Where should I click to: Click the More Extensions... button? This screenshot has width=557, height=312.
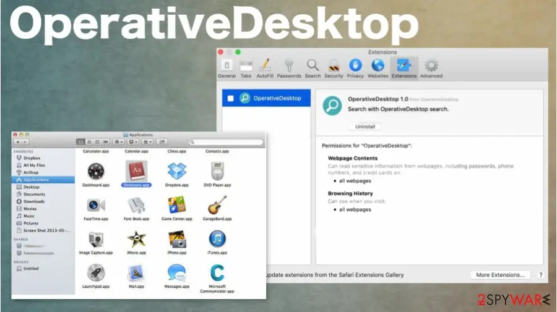(500, 275)
